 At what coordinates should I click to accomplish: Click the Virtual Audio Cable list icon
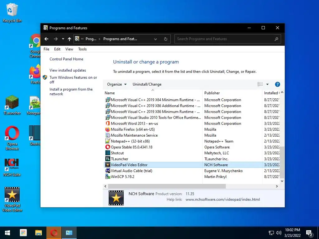107,171
